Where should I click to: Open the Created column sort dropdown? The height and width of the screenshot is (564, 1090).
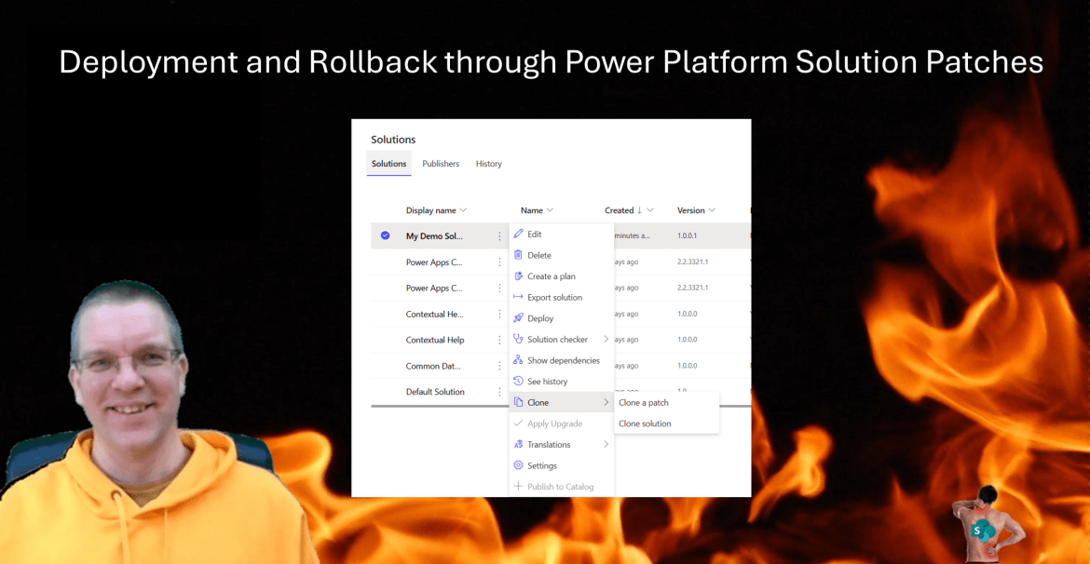click(650, 210)
